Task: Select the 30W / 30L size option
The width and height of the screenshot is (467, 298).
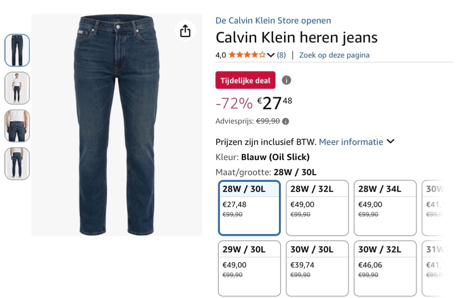Action: coord(317,268)
